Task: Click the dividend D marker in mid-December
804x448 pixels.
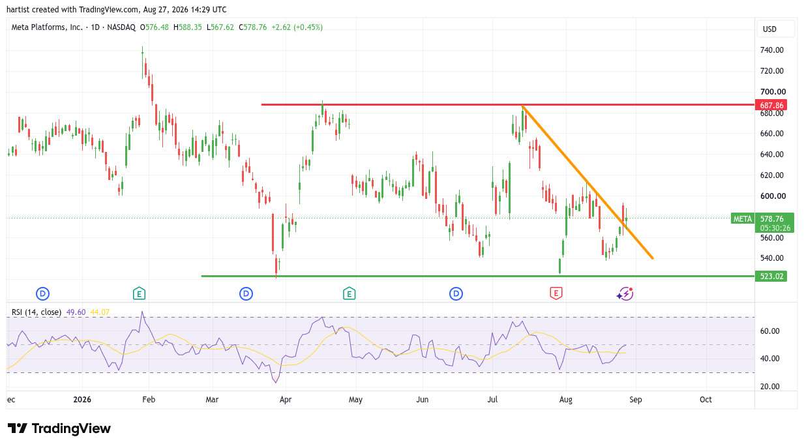Action: click(43, 293)
